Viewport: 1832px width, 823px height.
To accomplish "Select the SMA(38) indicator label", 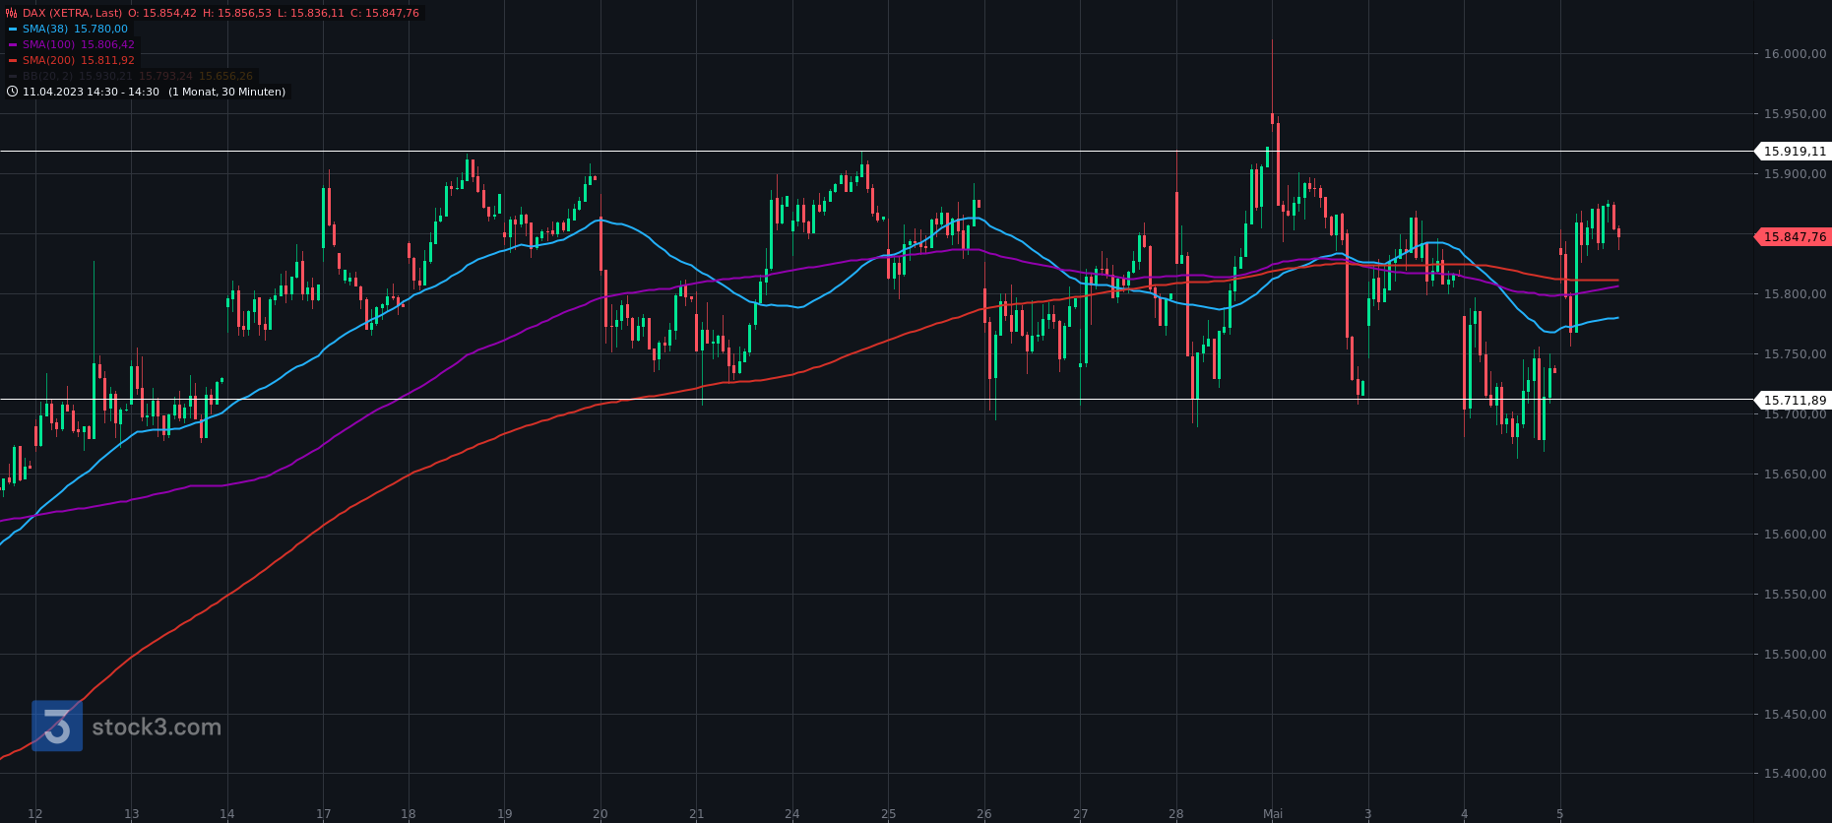I will (46, 30).
